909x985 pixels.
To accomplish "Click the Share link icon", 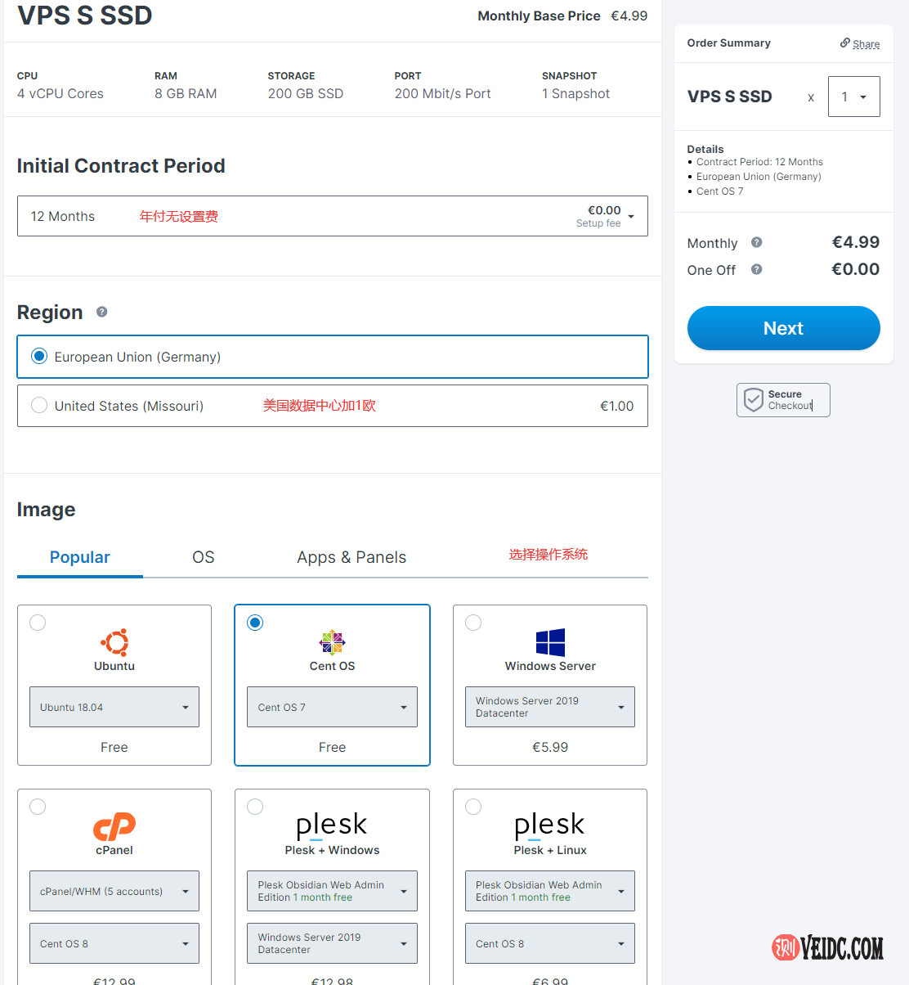I will click(x=845, y=43).
